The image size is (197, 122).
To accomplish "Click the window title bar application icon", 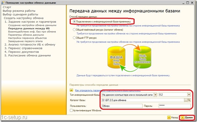I will [3, 3].
